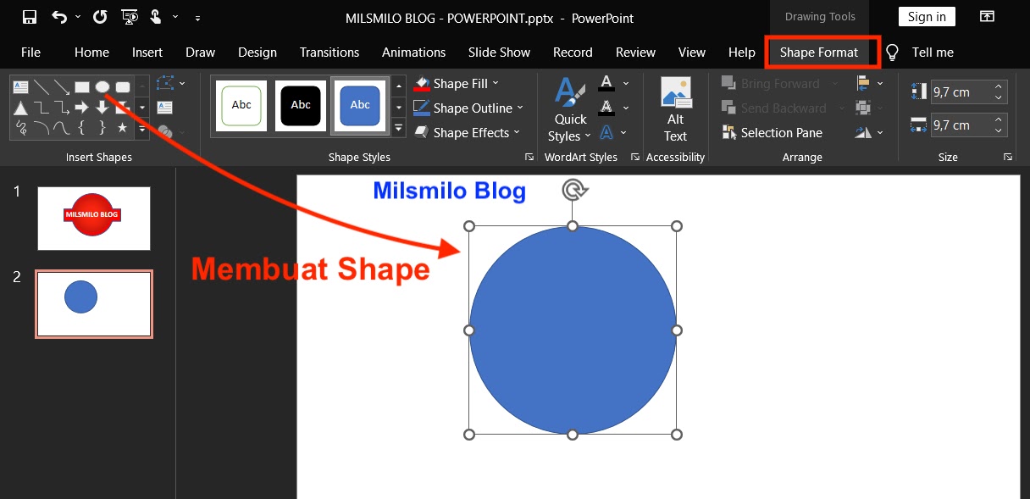Select the Right Arrow block shape

coord(82,107)
